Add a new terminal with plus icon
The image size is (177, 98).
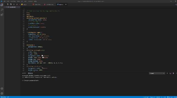click(x=167, y=73)
